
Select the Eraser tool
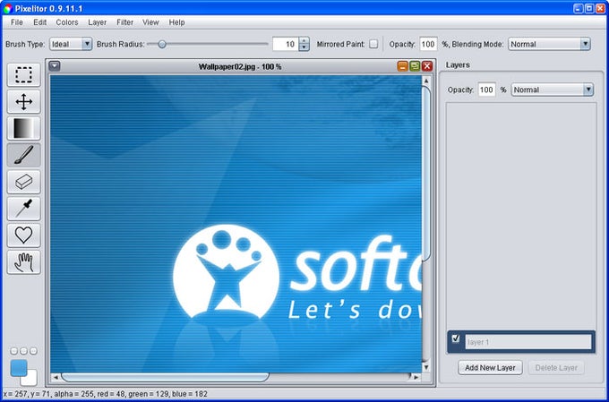[x=23, y=182]
